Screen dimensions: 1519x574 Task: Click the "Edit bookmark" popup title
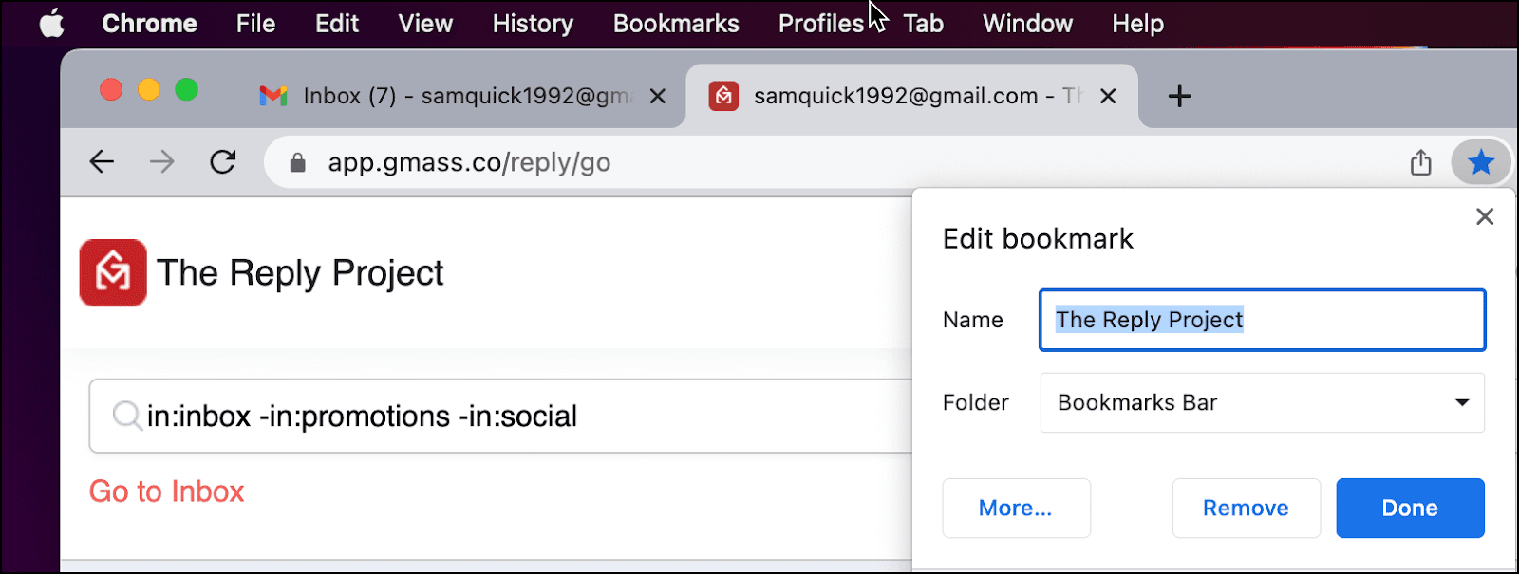click(1038, 239)
